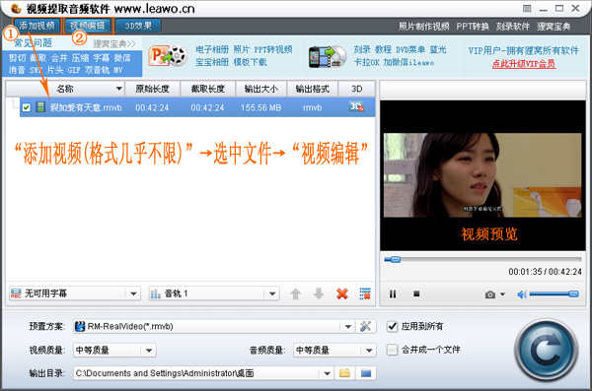Click the 155.56 MB output size cell
The height and width of the screenshot is (391, 592).
(260, 107)
